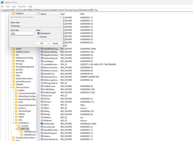This screenshot has height=141, width=193.
Task: Click the SafeBoot folder icon
Action: (14, 13)
